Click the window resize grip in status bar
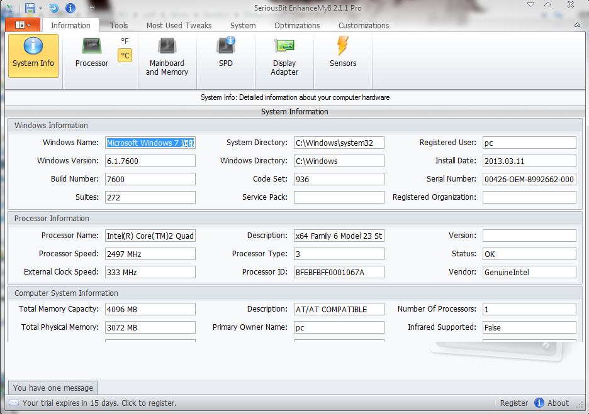The height and width of the screenshot is (414, 589). 580,405
